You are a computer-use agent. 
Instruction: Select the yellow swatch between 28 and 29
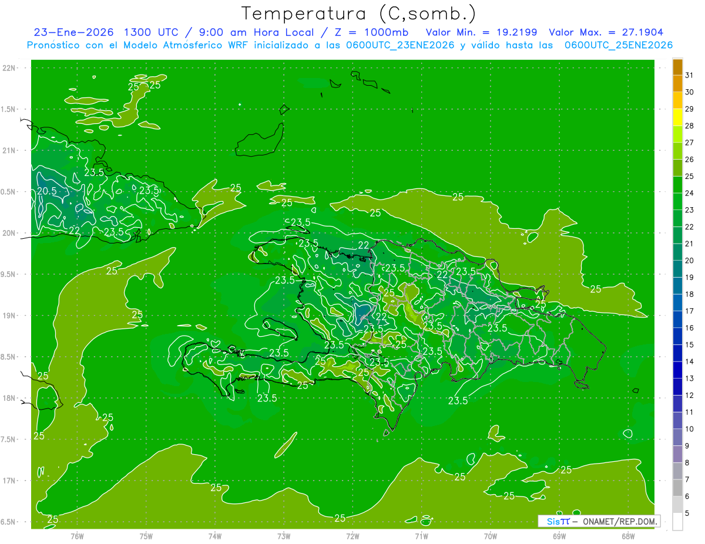pos(677,117)
